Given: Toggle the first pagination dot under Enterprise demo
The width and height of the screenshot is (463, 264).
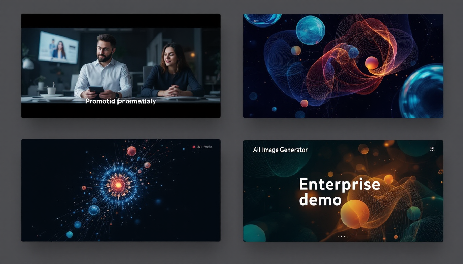Looking at the screenshot, I should (338, 236).
